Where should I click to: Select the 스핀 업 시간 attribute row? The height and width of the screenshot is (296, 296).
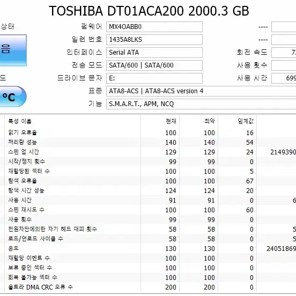148,152
